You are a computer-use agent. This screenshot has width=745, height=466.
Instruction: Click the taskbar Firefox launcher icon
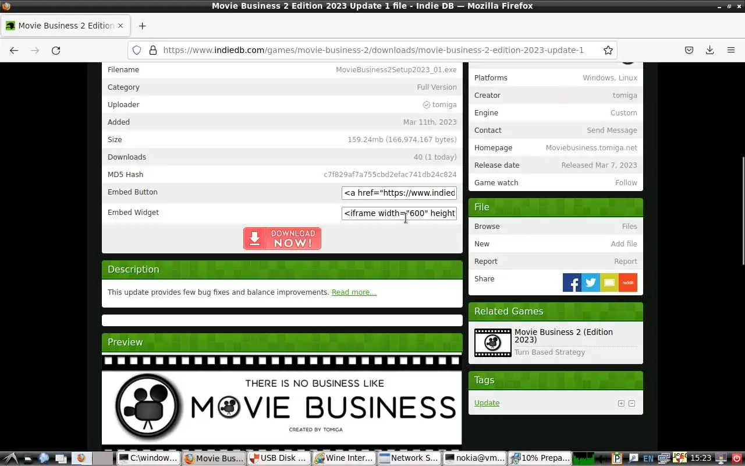(81, 458)
